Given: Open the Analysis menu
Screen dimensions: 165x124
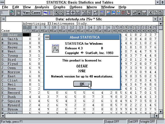Looking at the screenshot, I should [42, 7].
